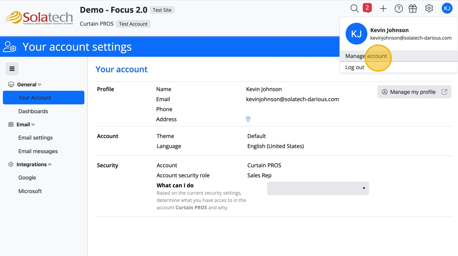Click the Solatech logo
Image resolution: width=458 pixels, height=256 pixels.
(39, 18)
